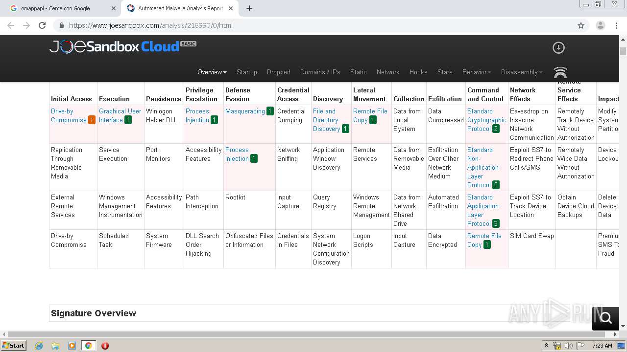627x352 pixels.
Task: Click the Scheduled Task cell
Action: pyautogui.click(x=121, y=249)
